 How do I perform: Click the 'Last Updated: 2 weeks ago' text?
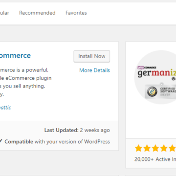pos(77,130)
